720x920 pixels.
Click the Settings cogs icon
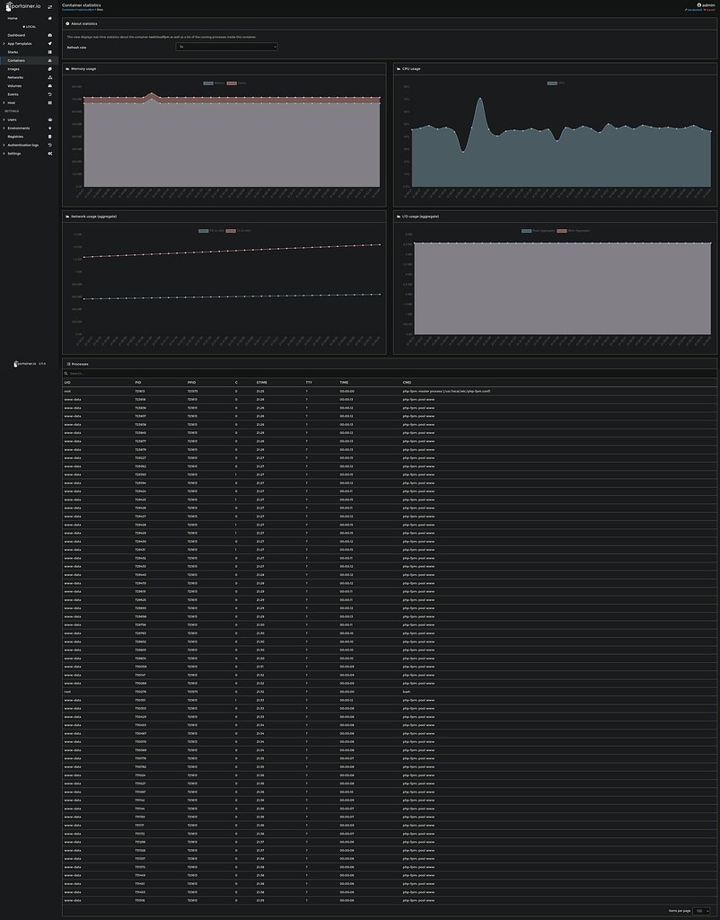[x=50, y=153]
